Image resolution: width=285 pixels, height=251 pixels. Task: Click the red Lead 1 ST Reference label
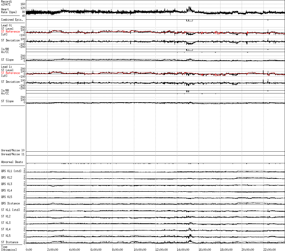coord(10,73)
